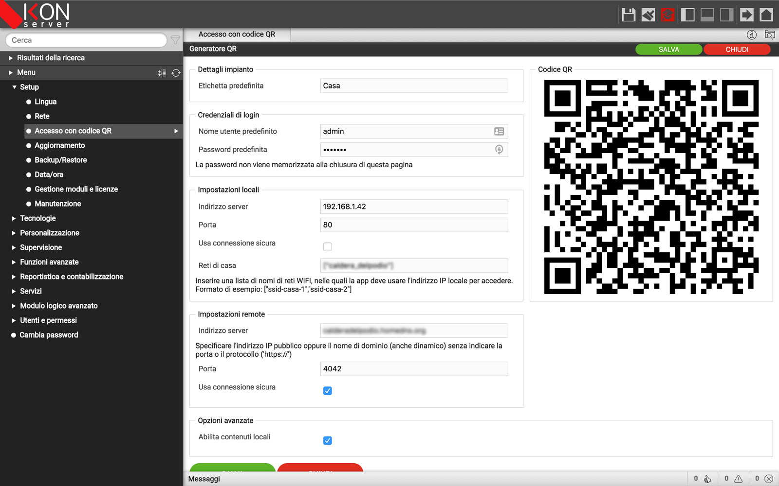Expand Risultati della ricerca section
Screen dimensions: 779x486
click(x=92, y=58)
